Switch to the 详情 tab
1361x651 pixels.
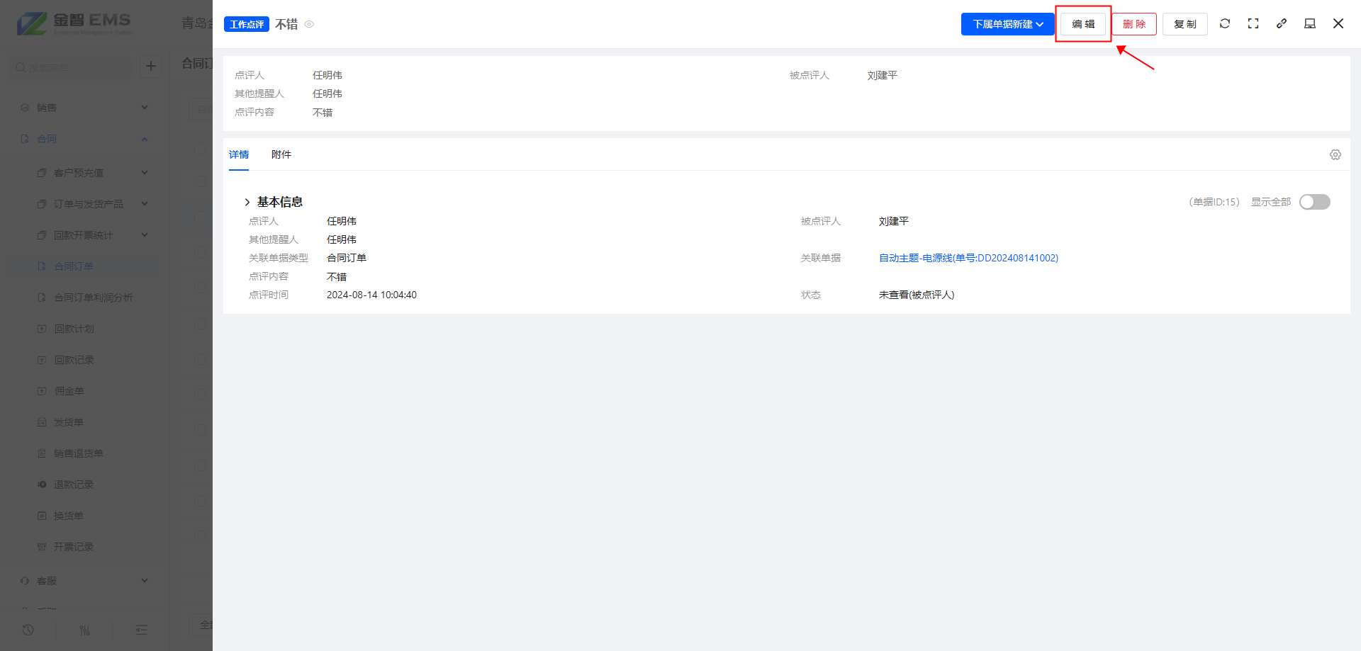pos(239,154)
